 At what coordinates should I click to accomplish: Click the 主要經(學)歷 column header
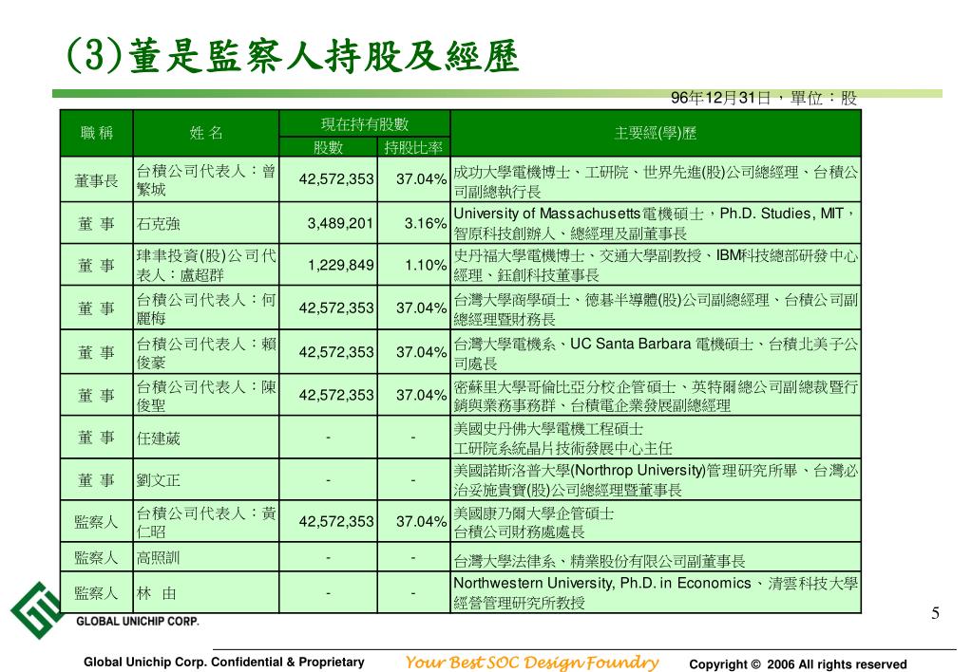(656, 133)
